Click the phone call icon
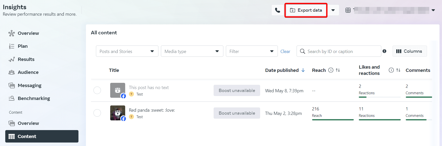Image resolution: width=442 pixels, height=146 pixels. coord(277,10)
